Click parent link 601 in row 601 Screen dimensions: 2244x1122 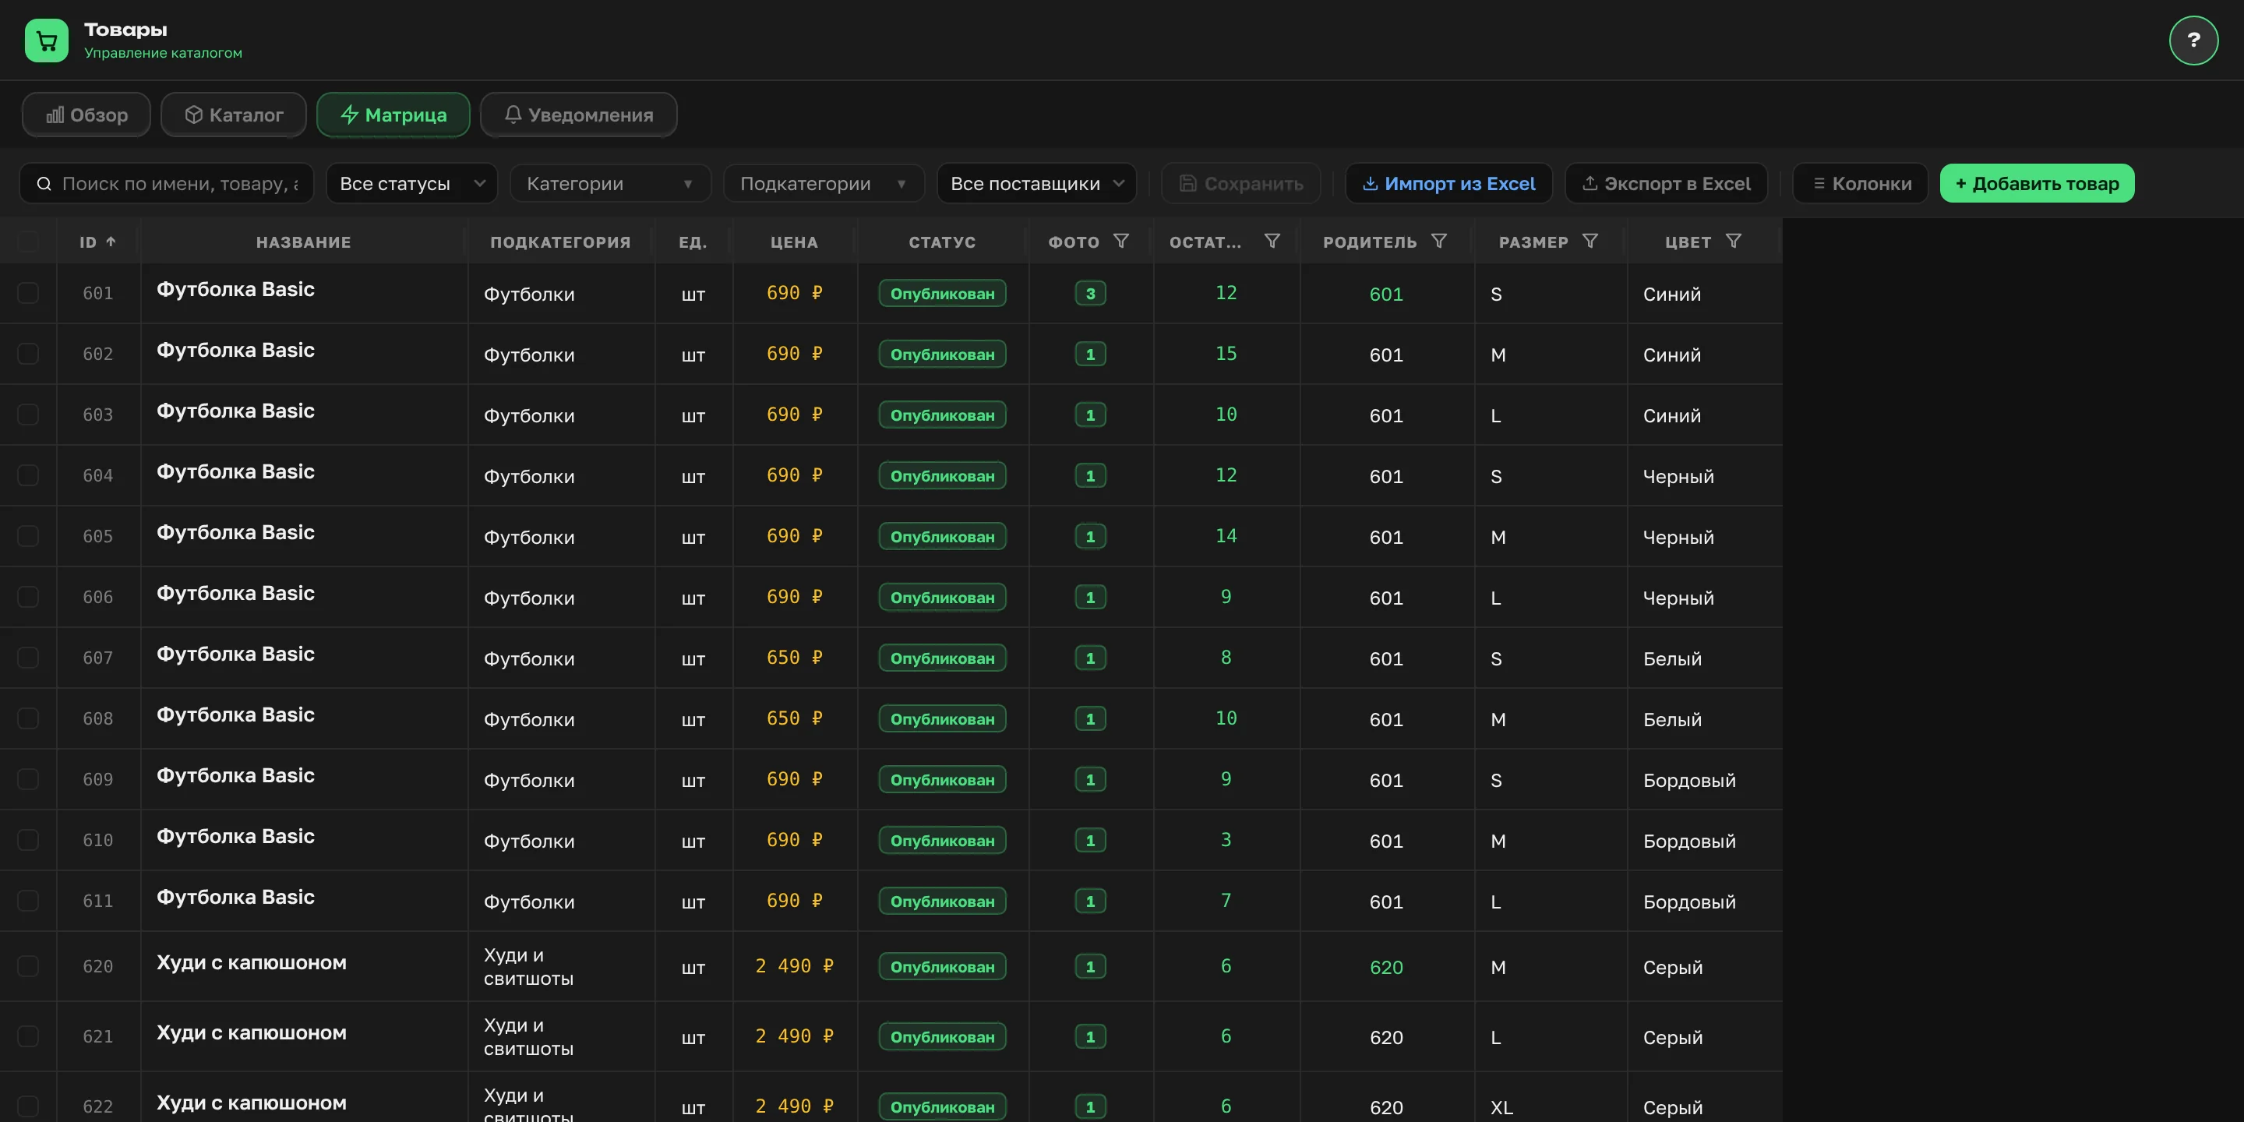pos(1385,295)
